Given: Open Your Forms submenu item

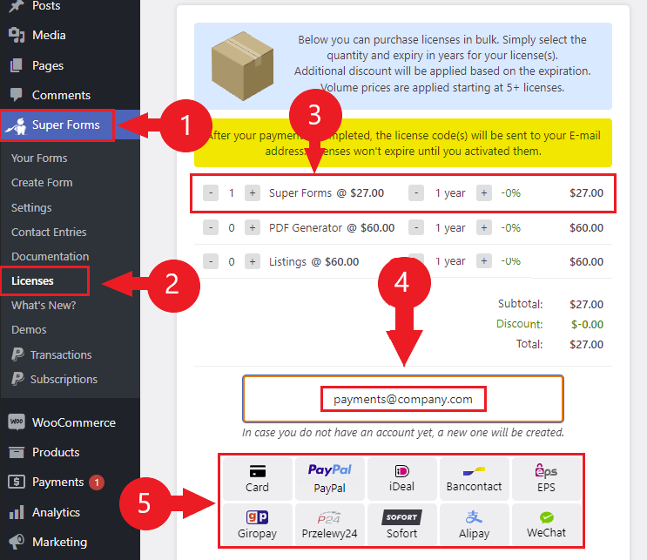Looking at the screenshot, I should click(39, 158).
